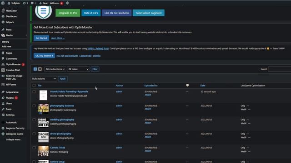This screenshot has height=163, width=291.
Task: Open the Atomic Habits PDF thumbnail
Action: [44, 95]
